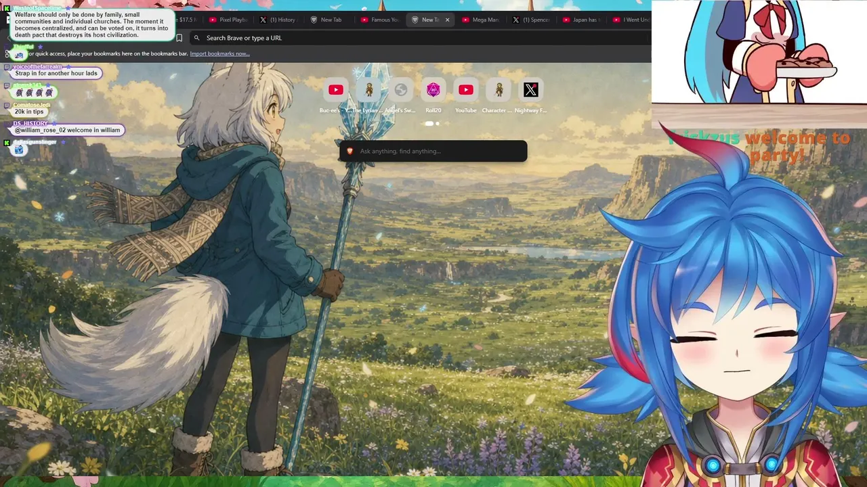Click the Brave lion icon in the search box
867x487 pixels.
click(350, 151)
